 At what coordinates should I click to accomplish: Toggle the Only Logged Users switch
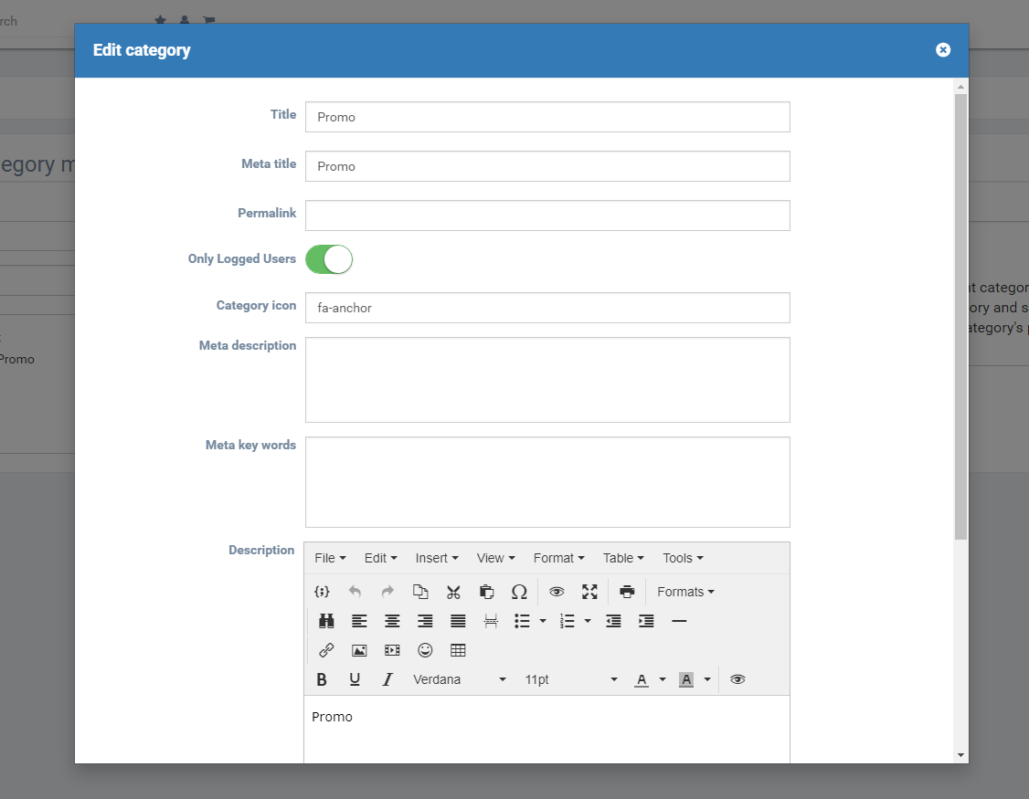(x=329, y=259)
